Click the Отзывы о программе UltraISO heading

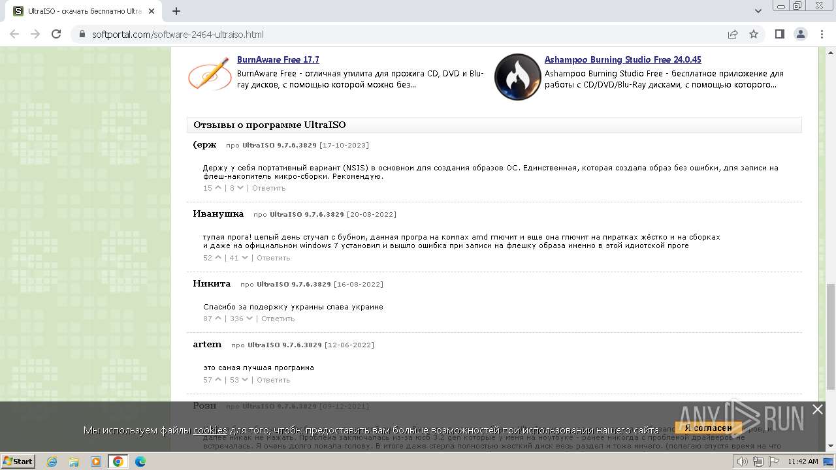[270, 125]
